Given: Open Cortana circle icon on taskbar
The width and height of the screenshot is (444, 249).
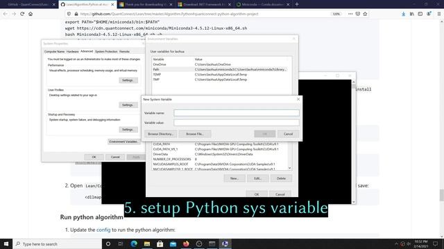Looking at the screenshot, I should pos(108,244).
